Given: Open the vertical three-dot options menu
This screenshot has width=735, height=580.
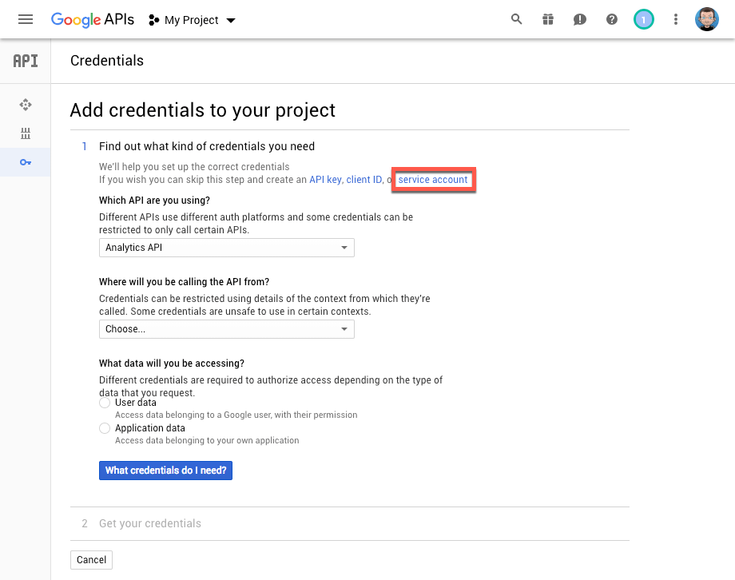Looking at the screenshot, I should pyautogui.click(x=675, y=18).
